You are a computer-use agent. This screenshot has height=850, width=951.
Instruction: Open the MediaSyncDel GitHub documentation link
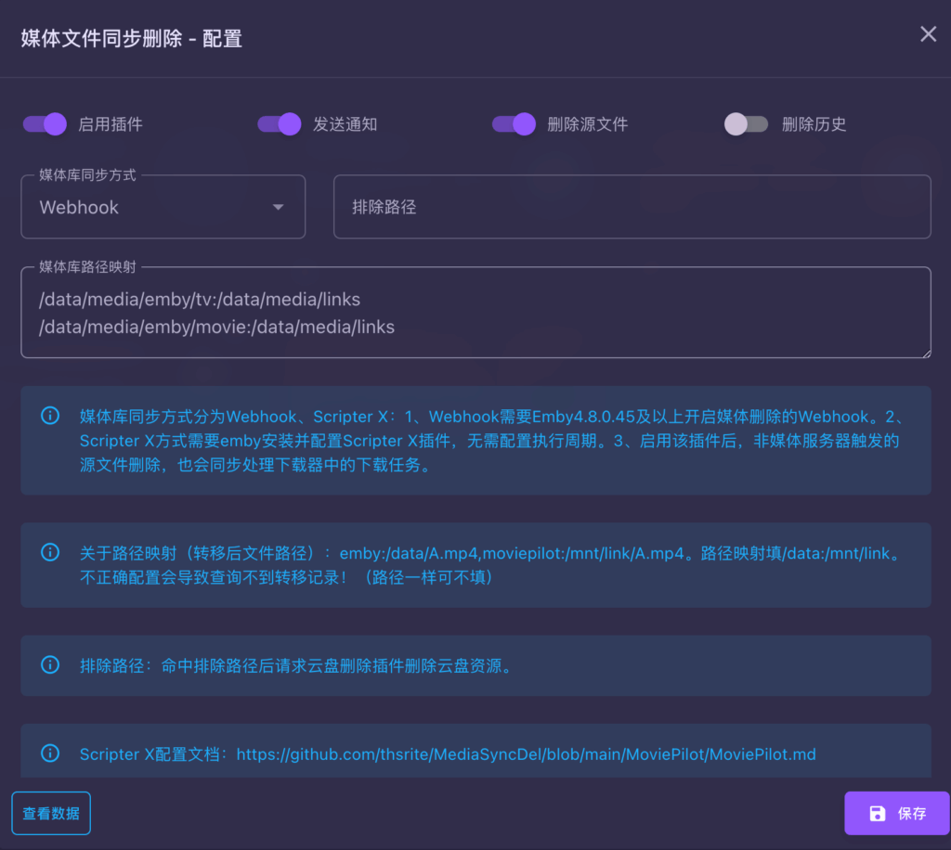coord(526,754)
